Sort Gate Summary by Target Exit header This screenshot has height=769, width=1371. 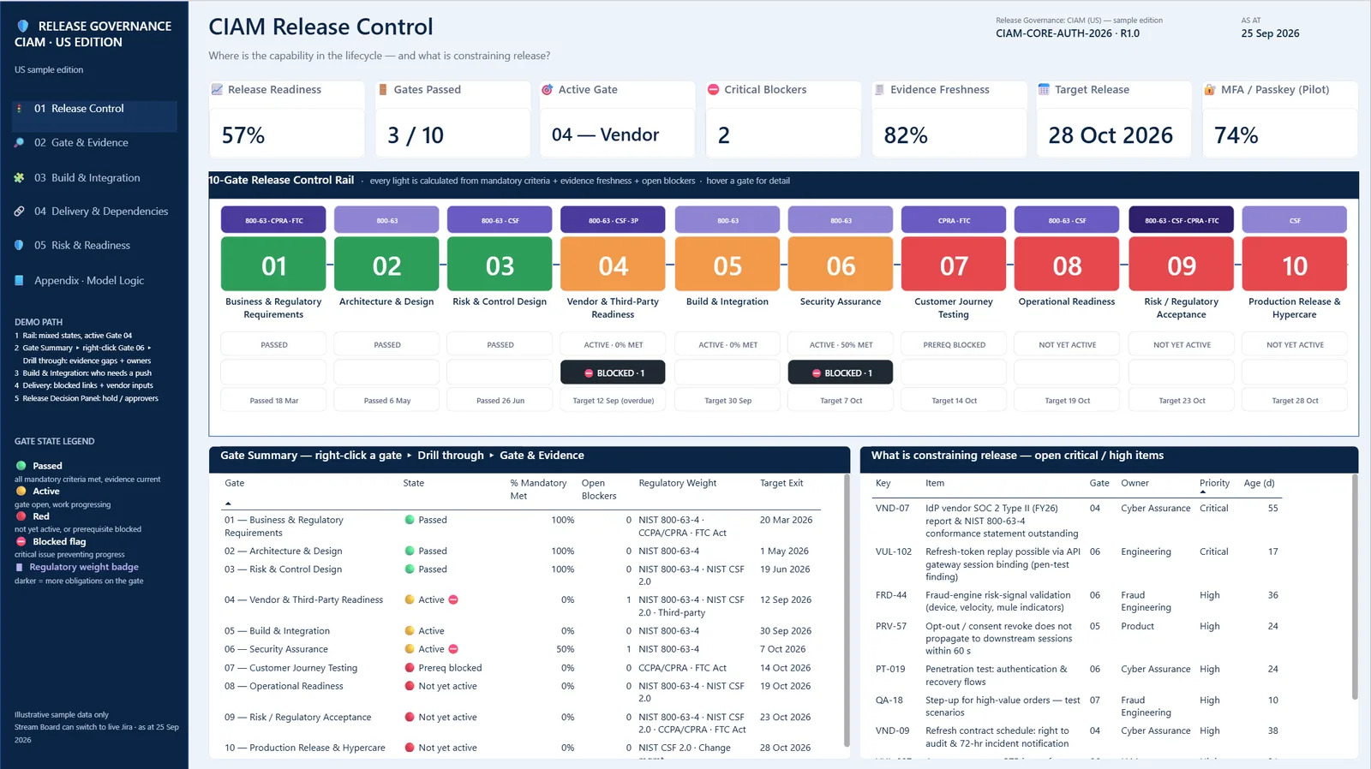click(x=781, y=484)
